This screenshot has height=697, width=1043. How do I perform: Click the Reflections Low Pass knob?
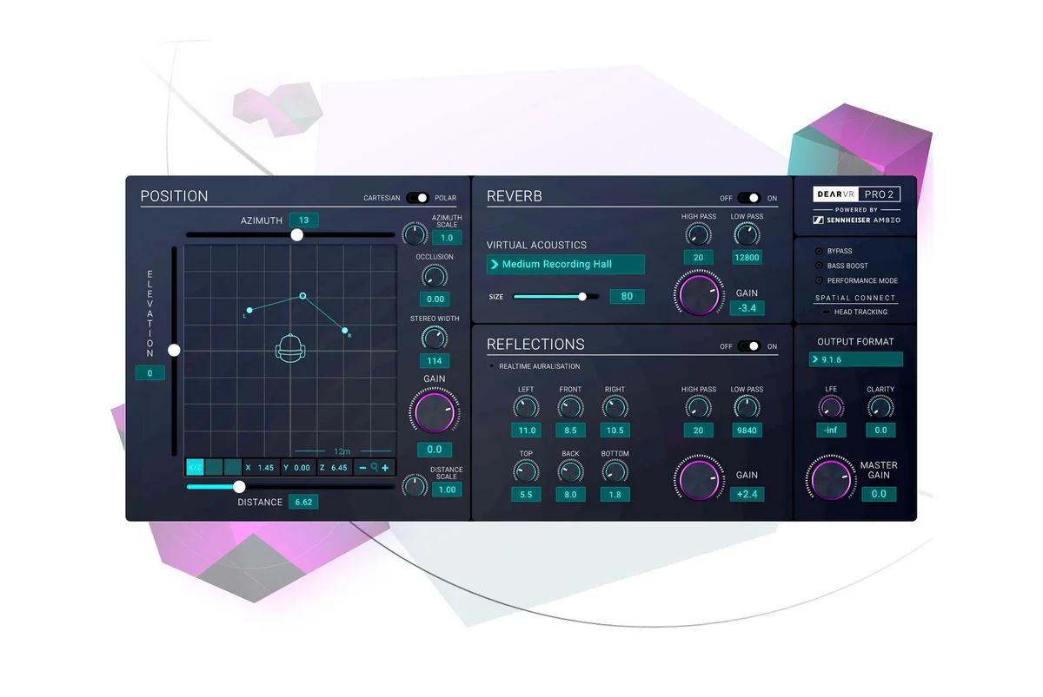pos(747,407)
